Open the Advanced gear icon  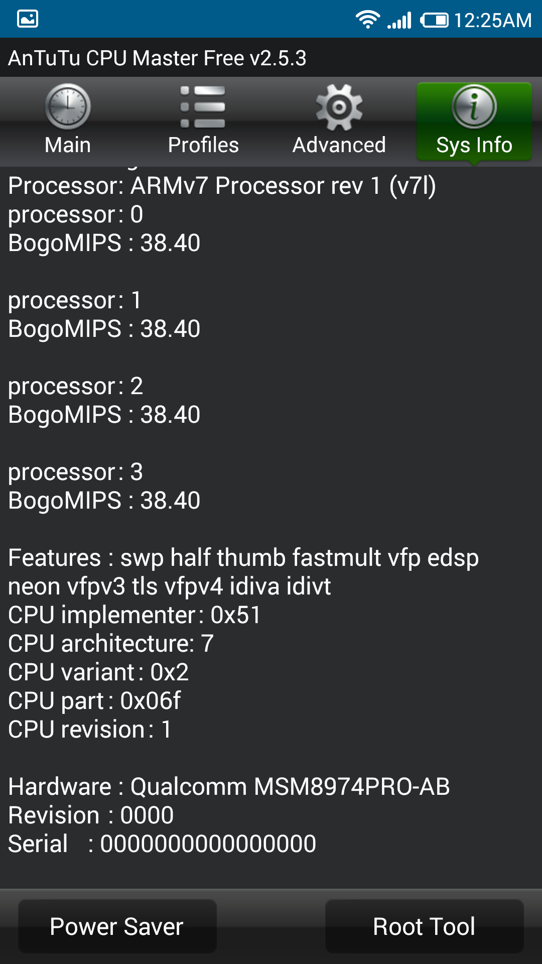(339, 107)
